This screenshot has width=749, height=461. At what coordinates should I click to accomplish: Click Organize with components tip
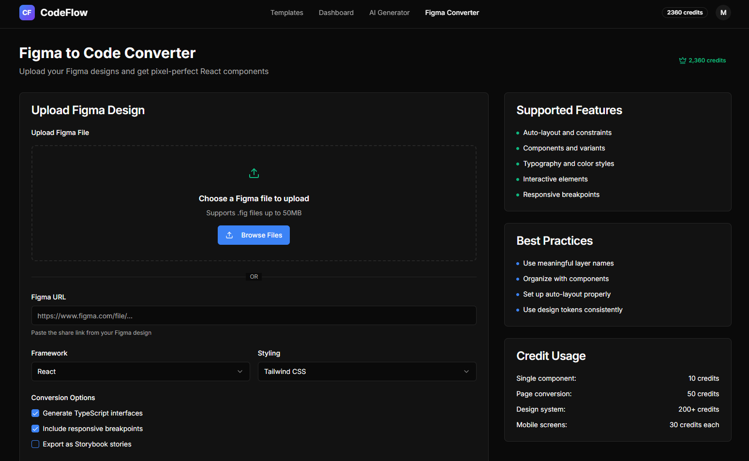pos(566,279)
